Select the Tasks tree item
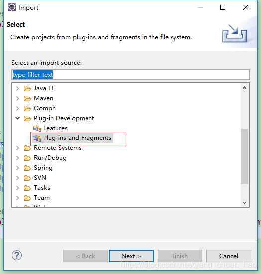 [x=42, y=188]
